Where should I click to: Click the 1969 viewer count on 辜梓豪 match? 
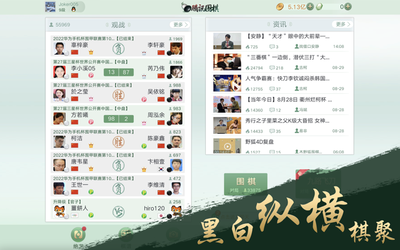click(175, 39)
